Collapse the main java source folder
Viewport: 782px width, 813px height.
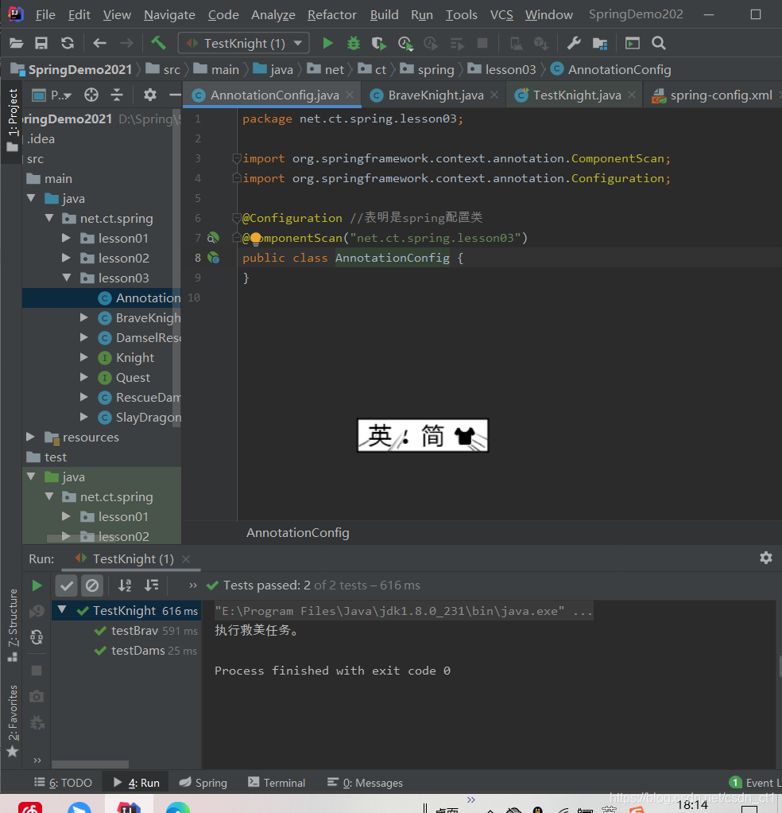(31, 198)
